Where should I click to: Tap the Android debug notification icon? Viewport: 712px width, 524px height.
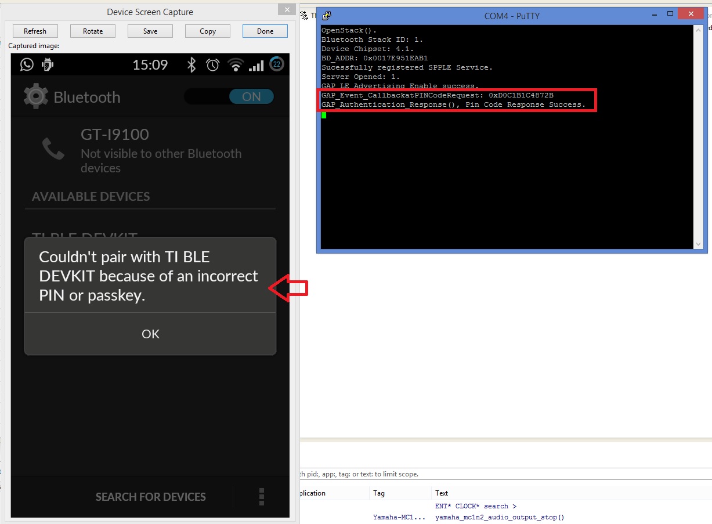[x=48, y=64]
